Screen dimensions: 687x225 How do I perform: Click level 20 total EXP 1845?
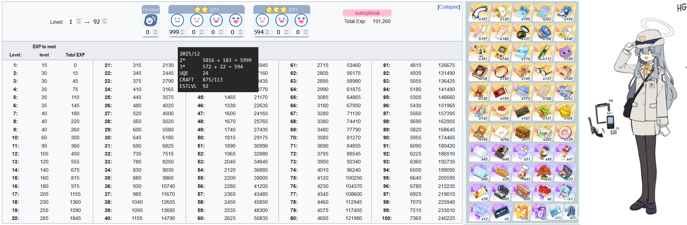click(x=75, y=218)
